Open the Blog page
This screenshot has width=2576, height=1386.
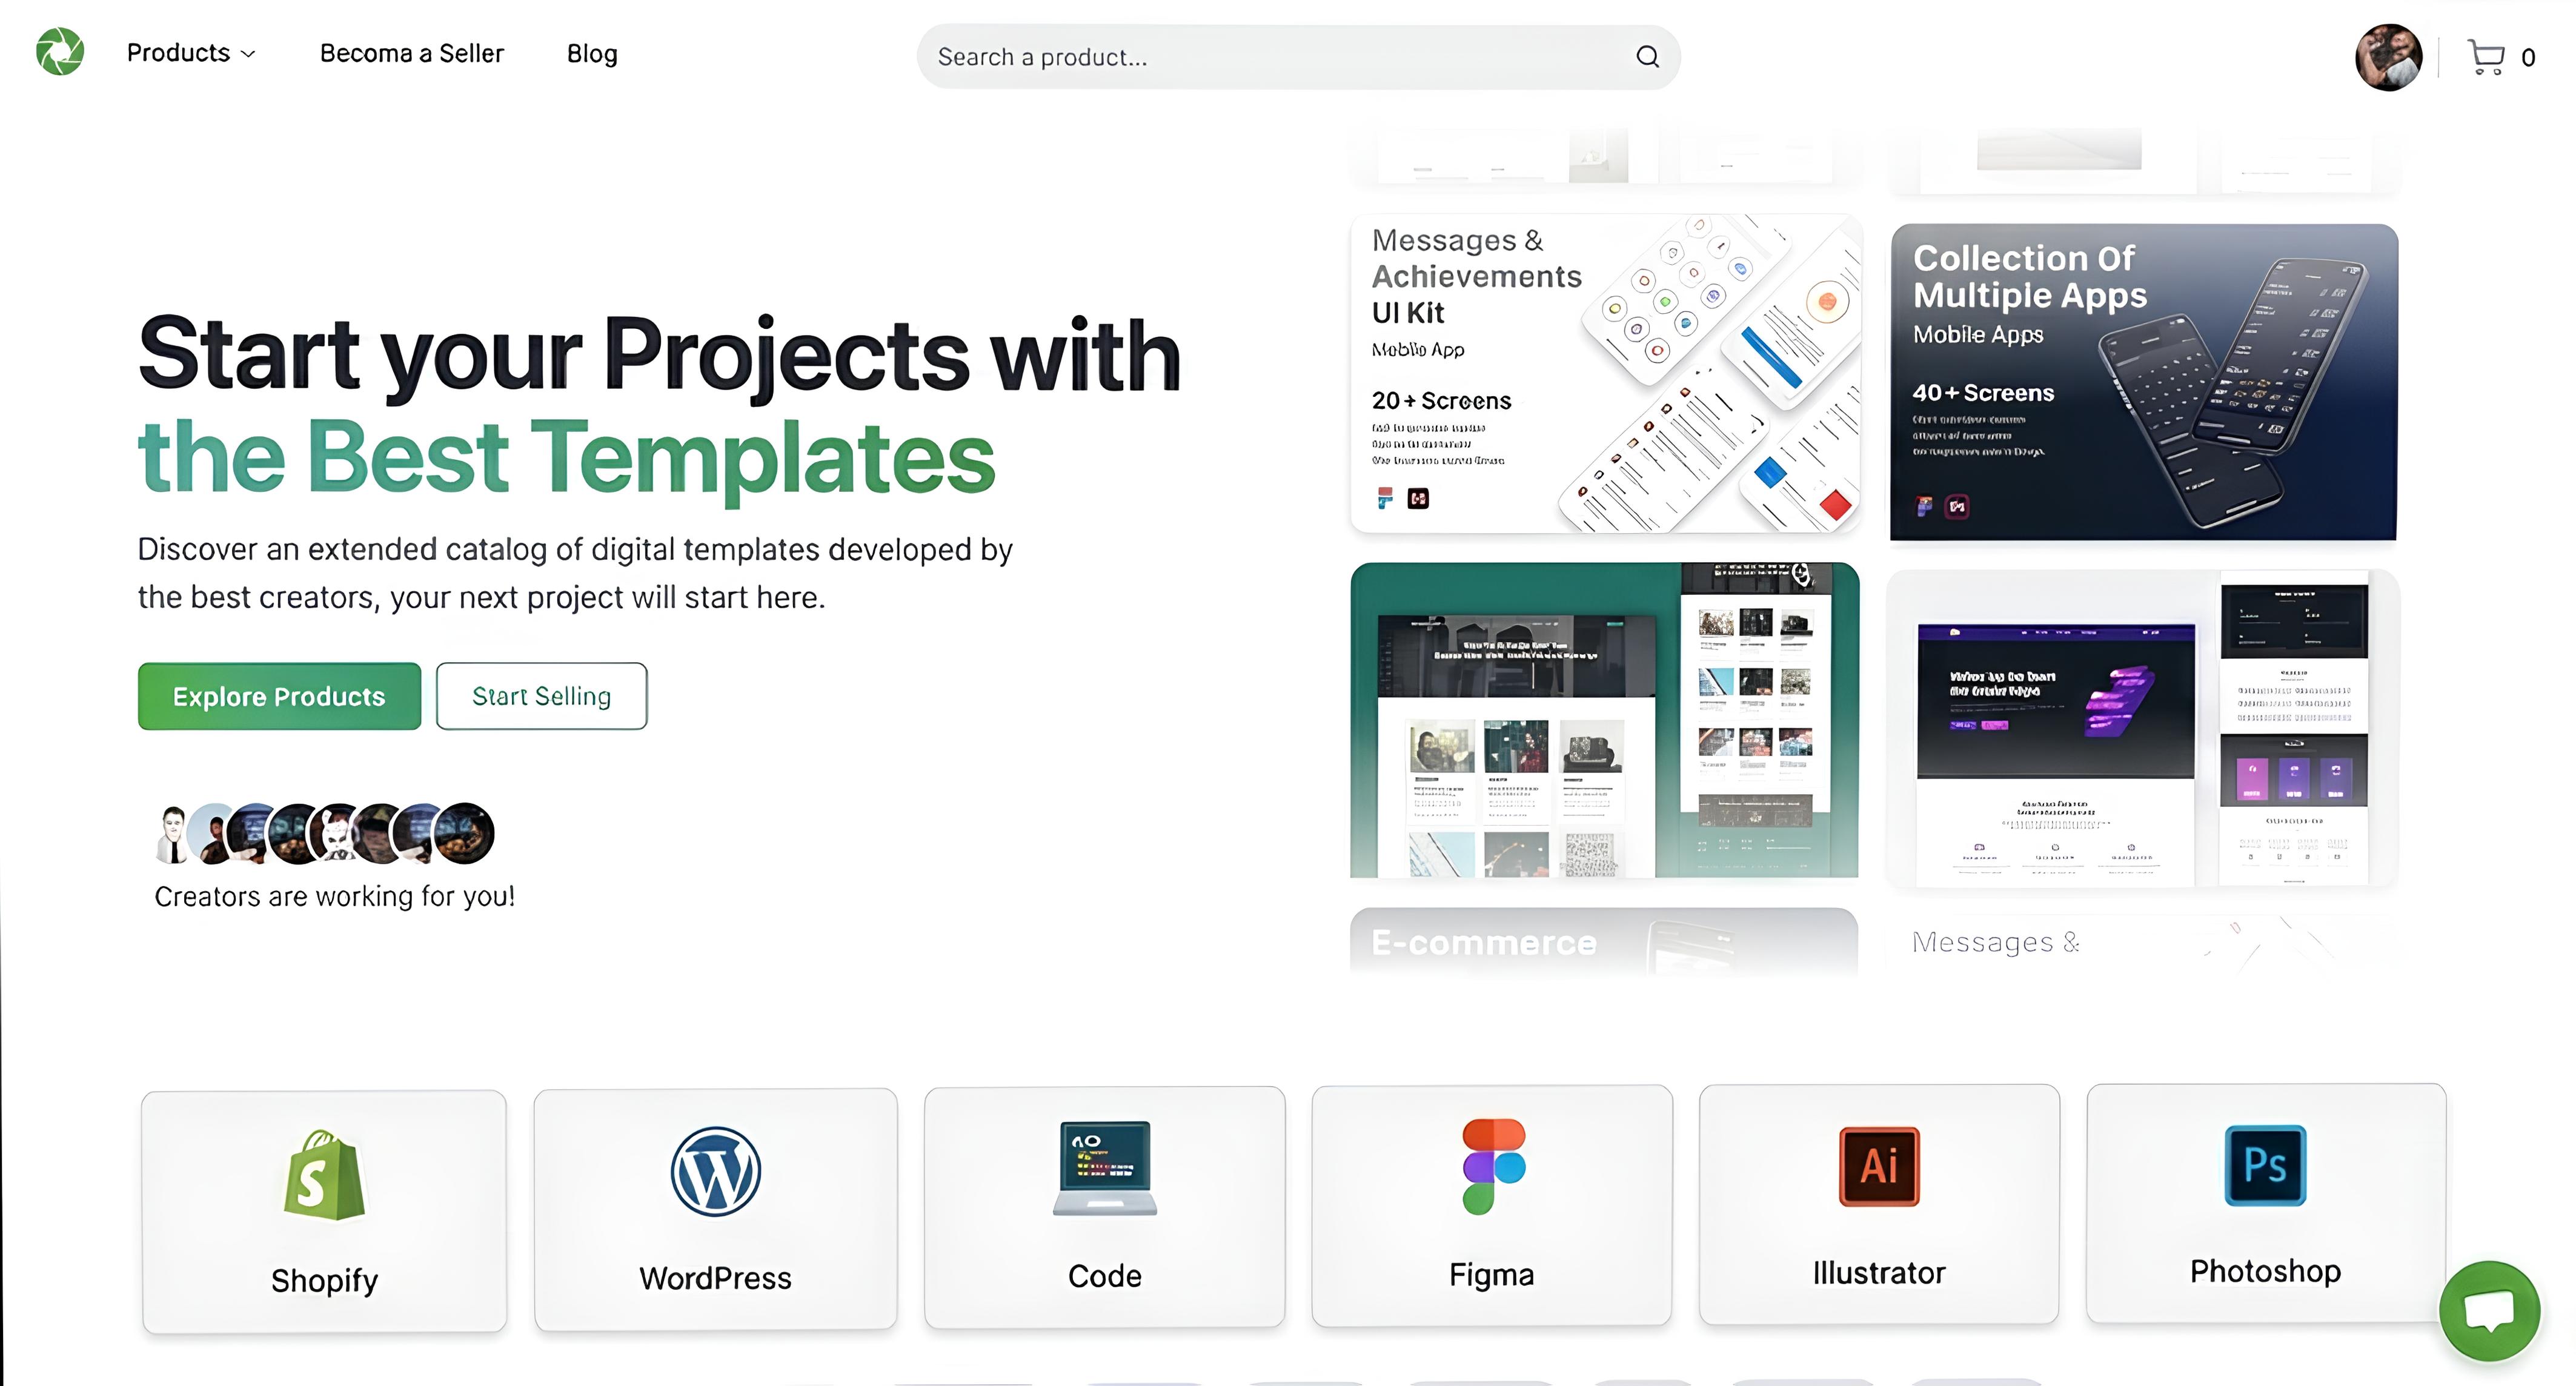(x=592, y=54)
